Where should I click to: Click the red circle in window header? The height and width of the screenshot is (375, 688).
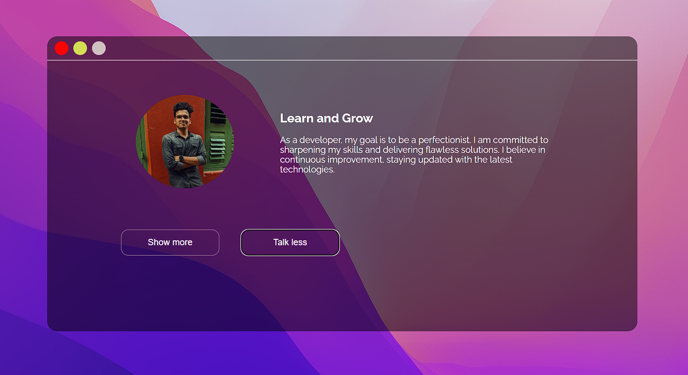pos(61,48)
